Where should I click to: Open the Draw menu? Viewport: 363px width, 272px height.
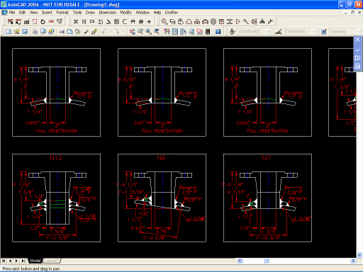[90, 12]
